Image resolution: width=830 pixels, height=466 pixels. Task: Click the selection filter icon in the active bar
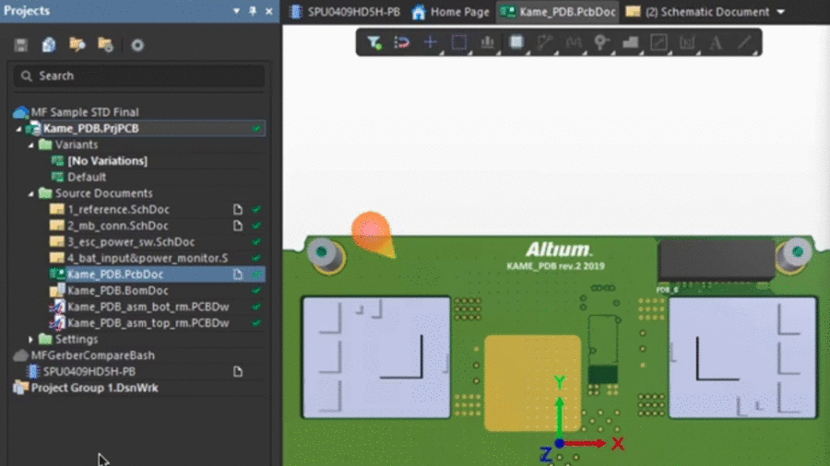pyautogui.click(x=374, y=42)
